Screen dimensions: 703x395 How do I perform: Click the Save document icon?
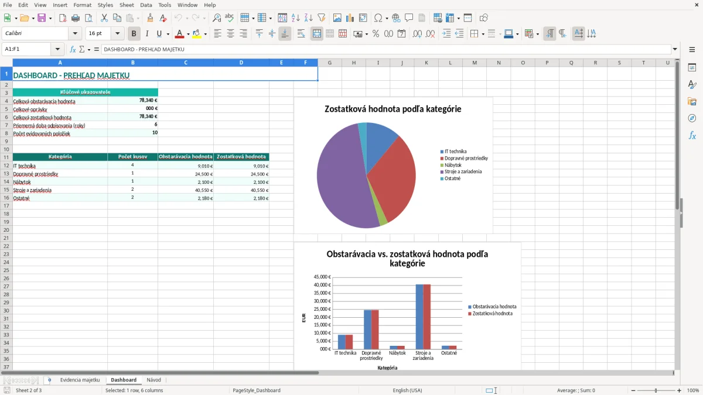(42, 18)
